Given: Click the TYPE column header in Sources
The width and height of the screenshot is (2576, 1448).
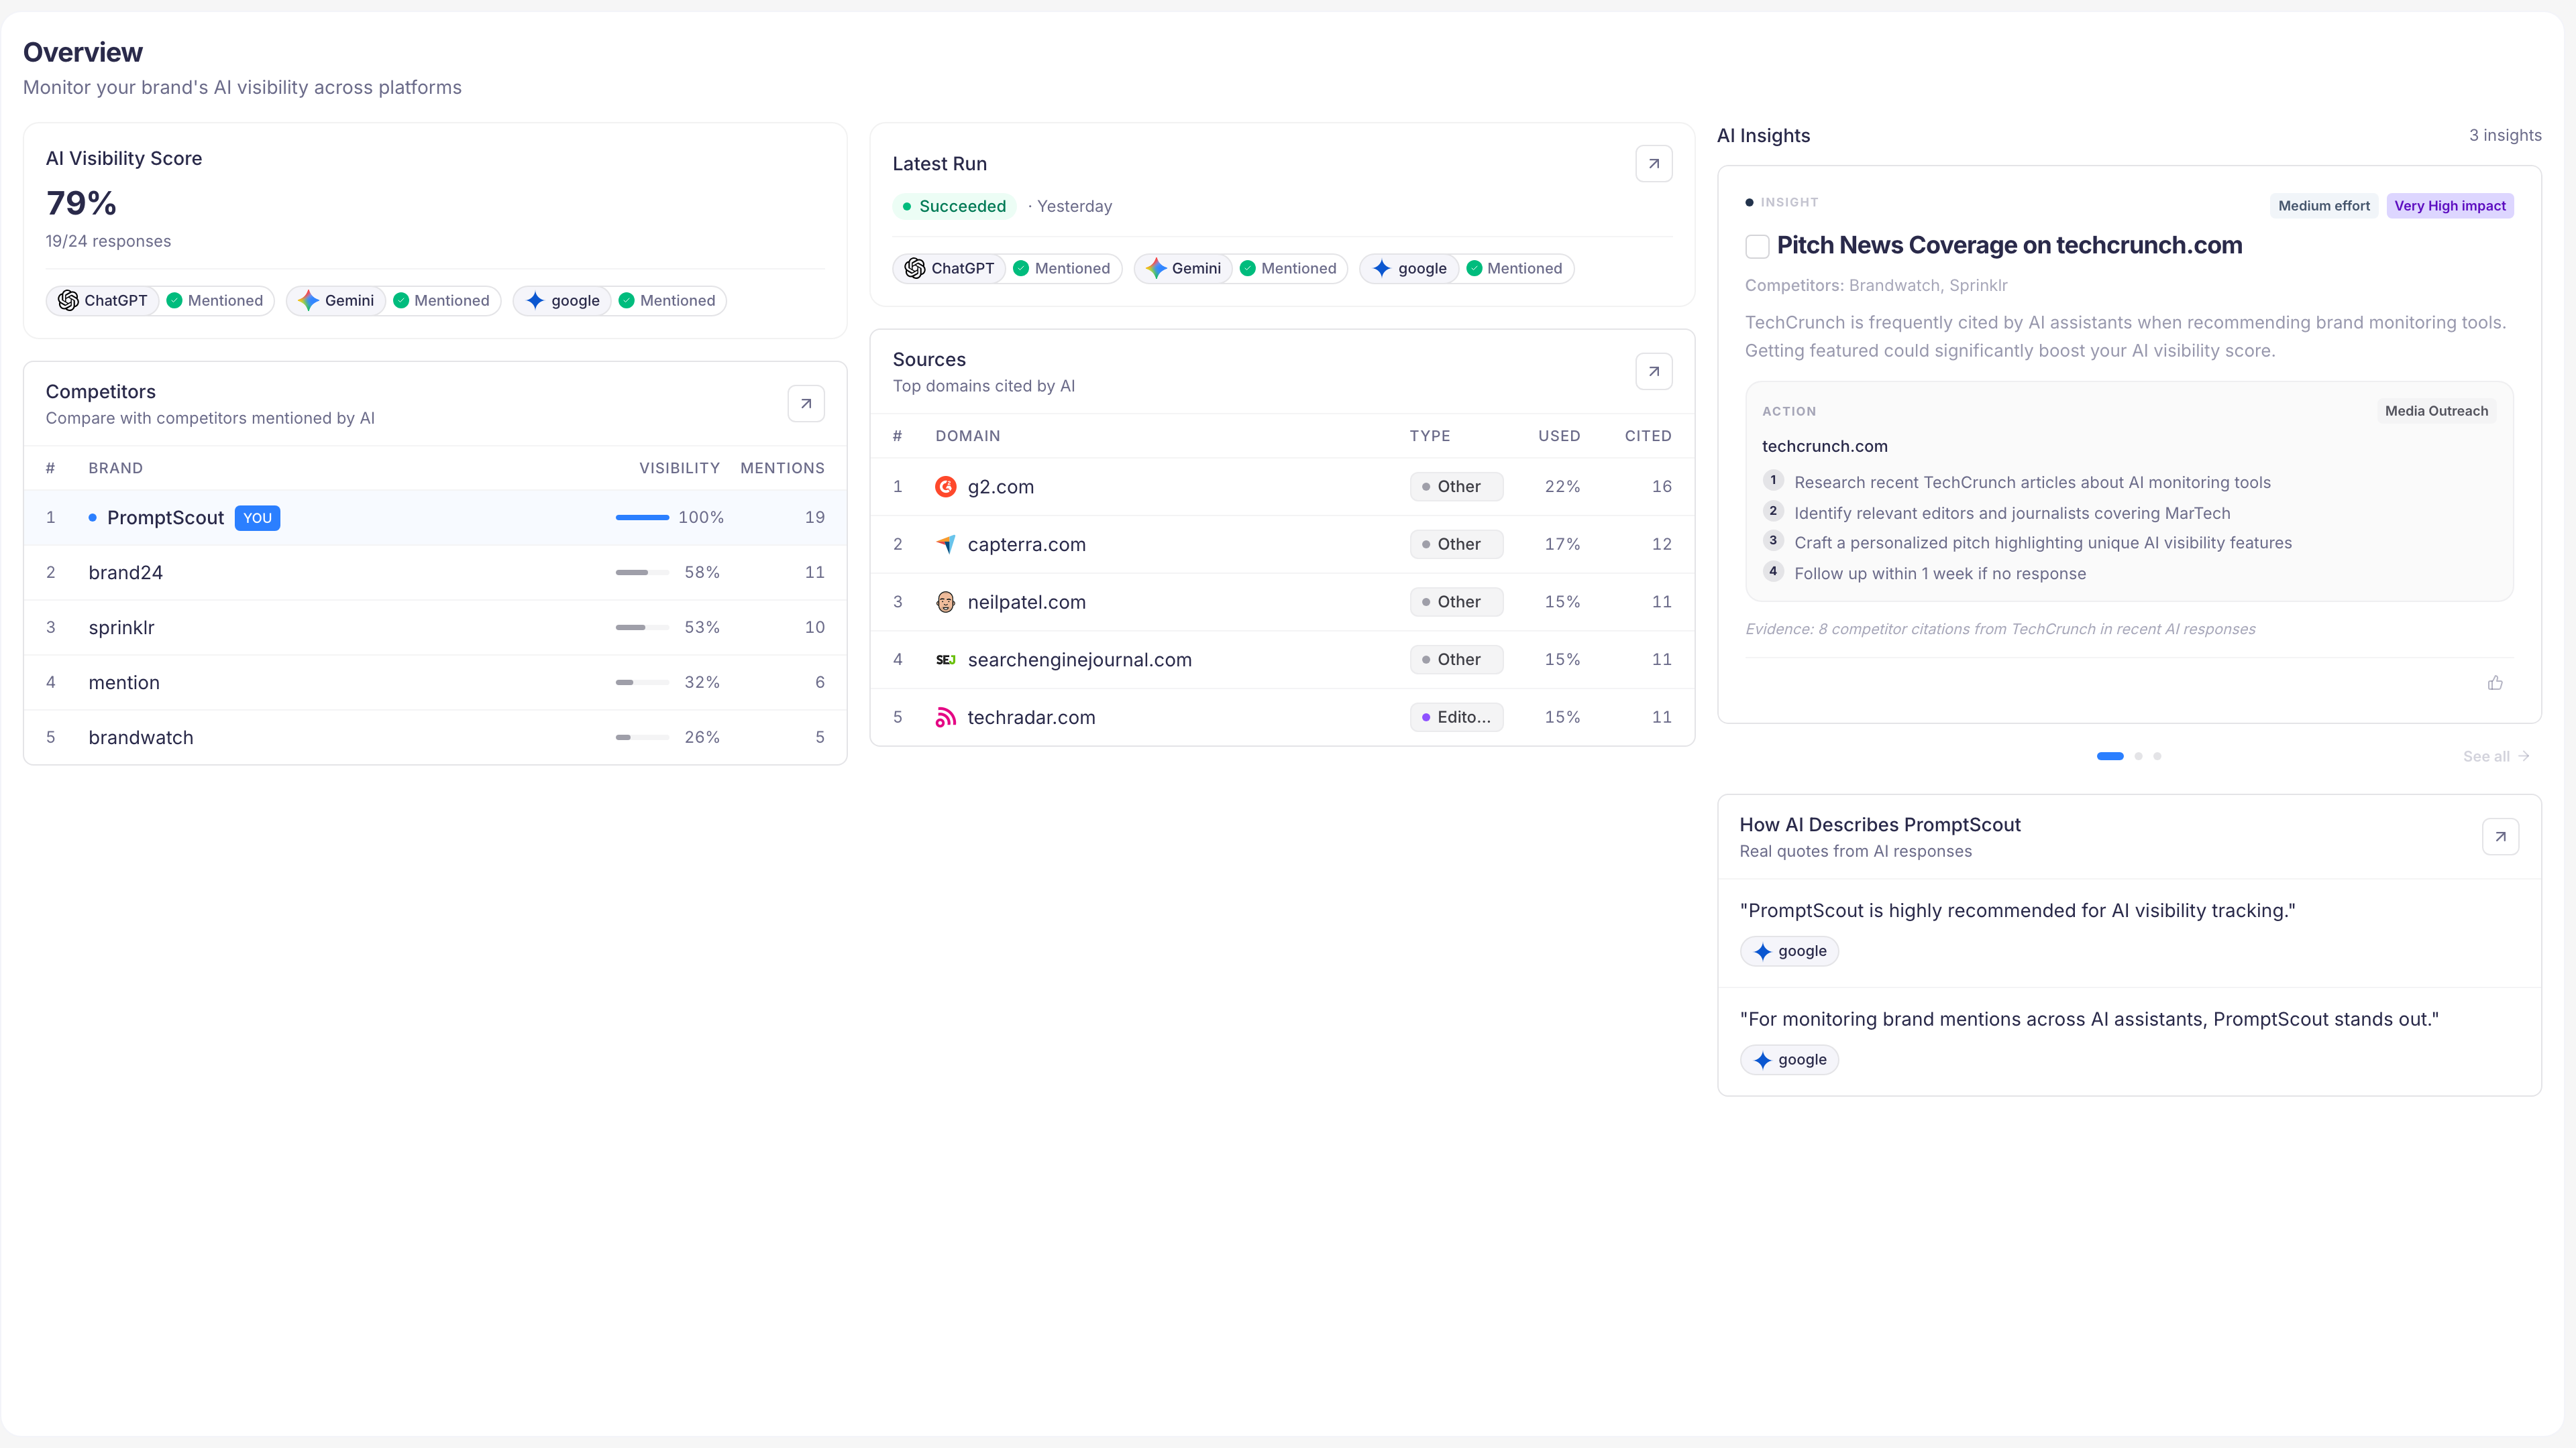Looking at the screenshot, I should click(x=1429, y=436).
